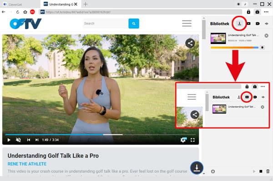273x181 pixels.
Task: Click into the OFTV Search box
Action: pyautogui.click(x=106, y=24)
